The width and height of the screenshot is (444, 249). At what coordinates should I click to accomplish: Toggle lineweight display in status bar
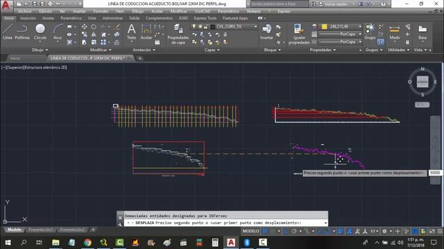341,231
